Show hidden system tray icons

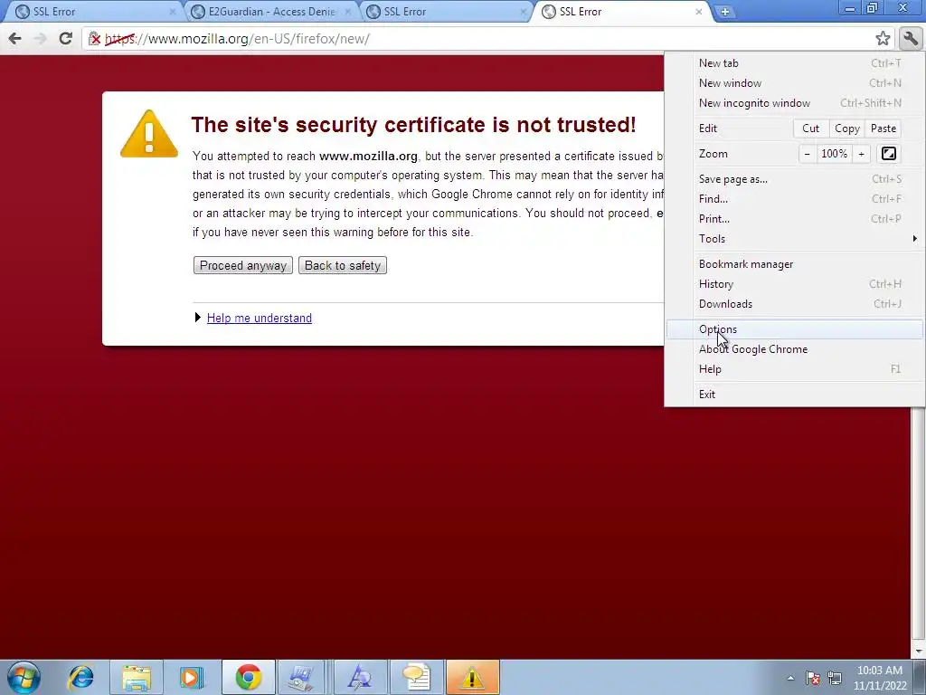(x=790, y=678)
